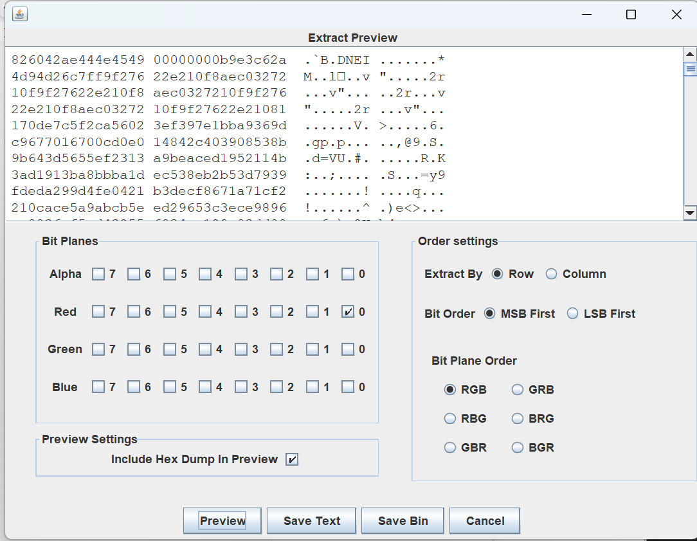
Task: Click the Save Text button
Action: pos(312,520)
